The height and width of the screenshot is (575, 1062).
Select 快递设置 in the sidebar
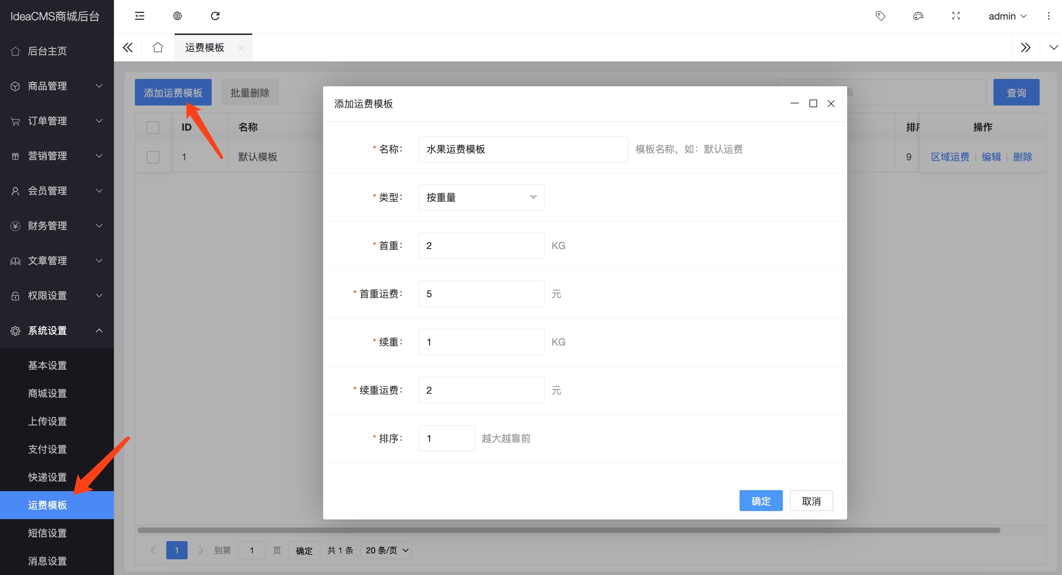[x=48, y=477]
